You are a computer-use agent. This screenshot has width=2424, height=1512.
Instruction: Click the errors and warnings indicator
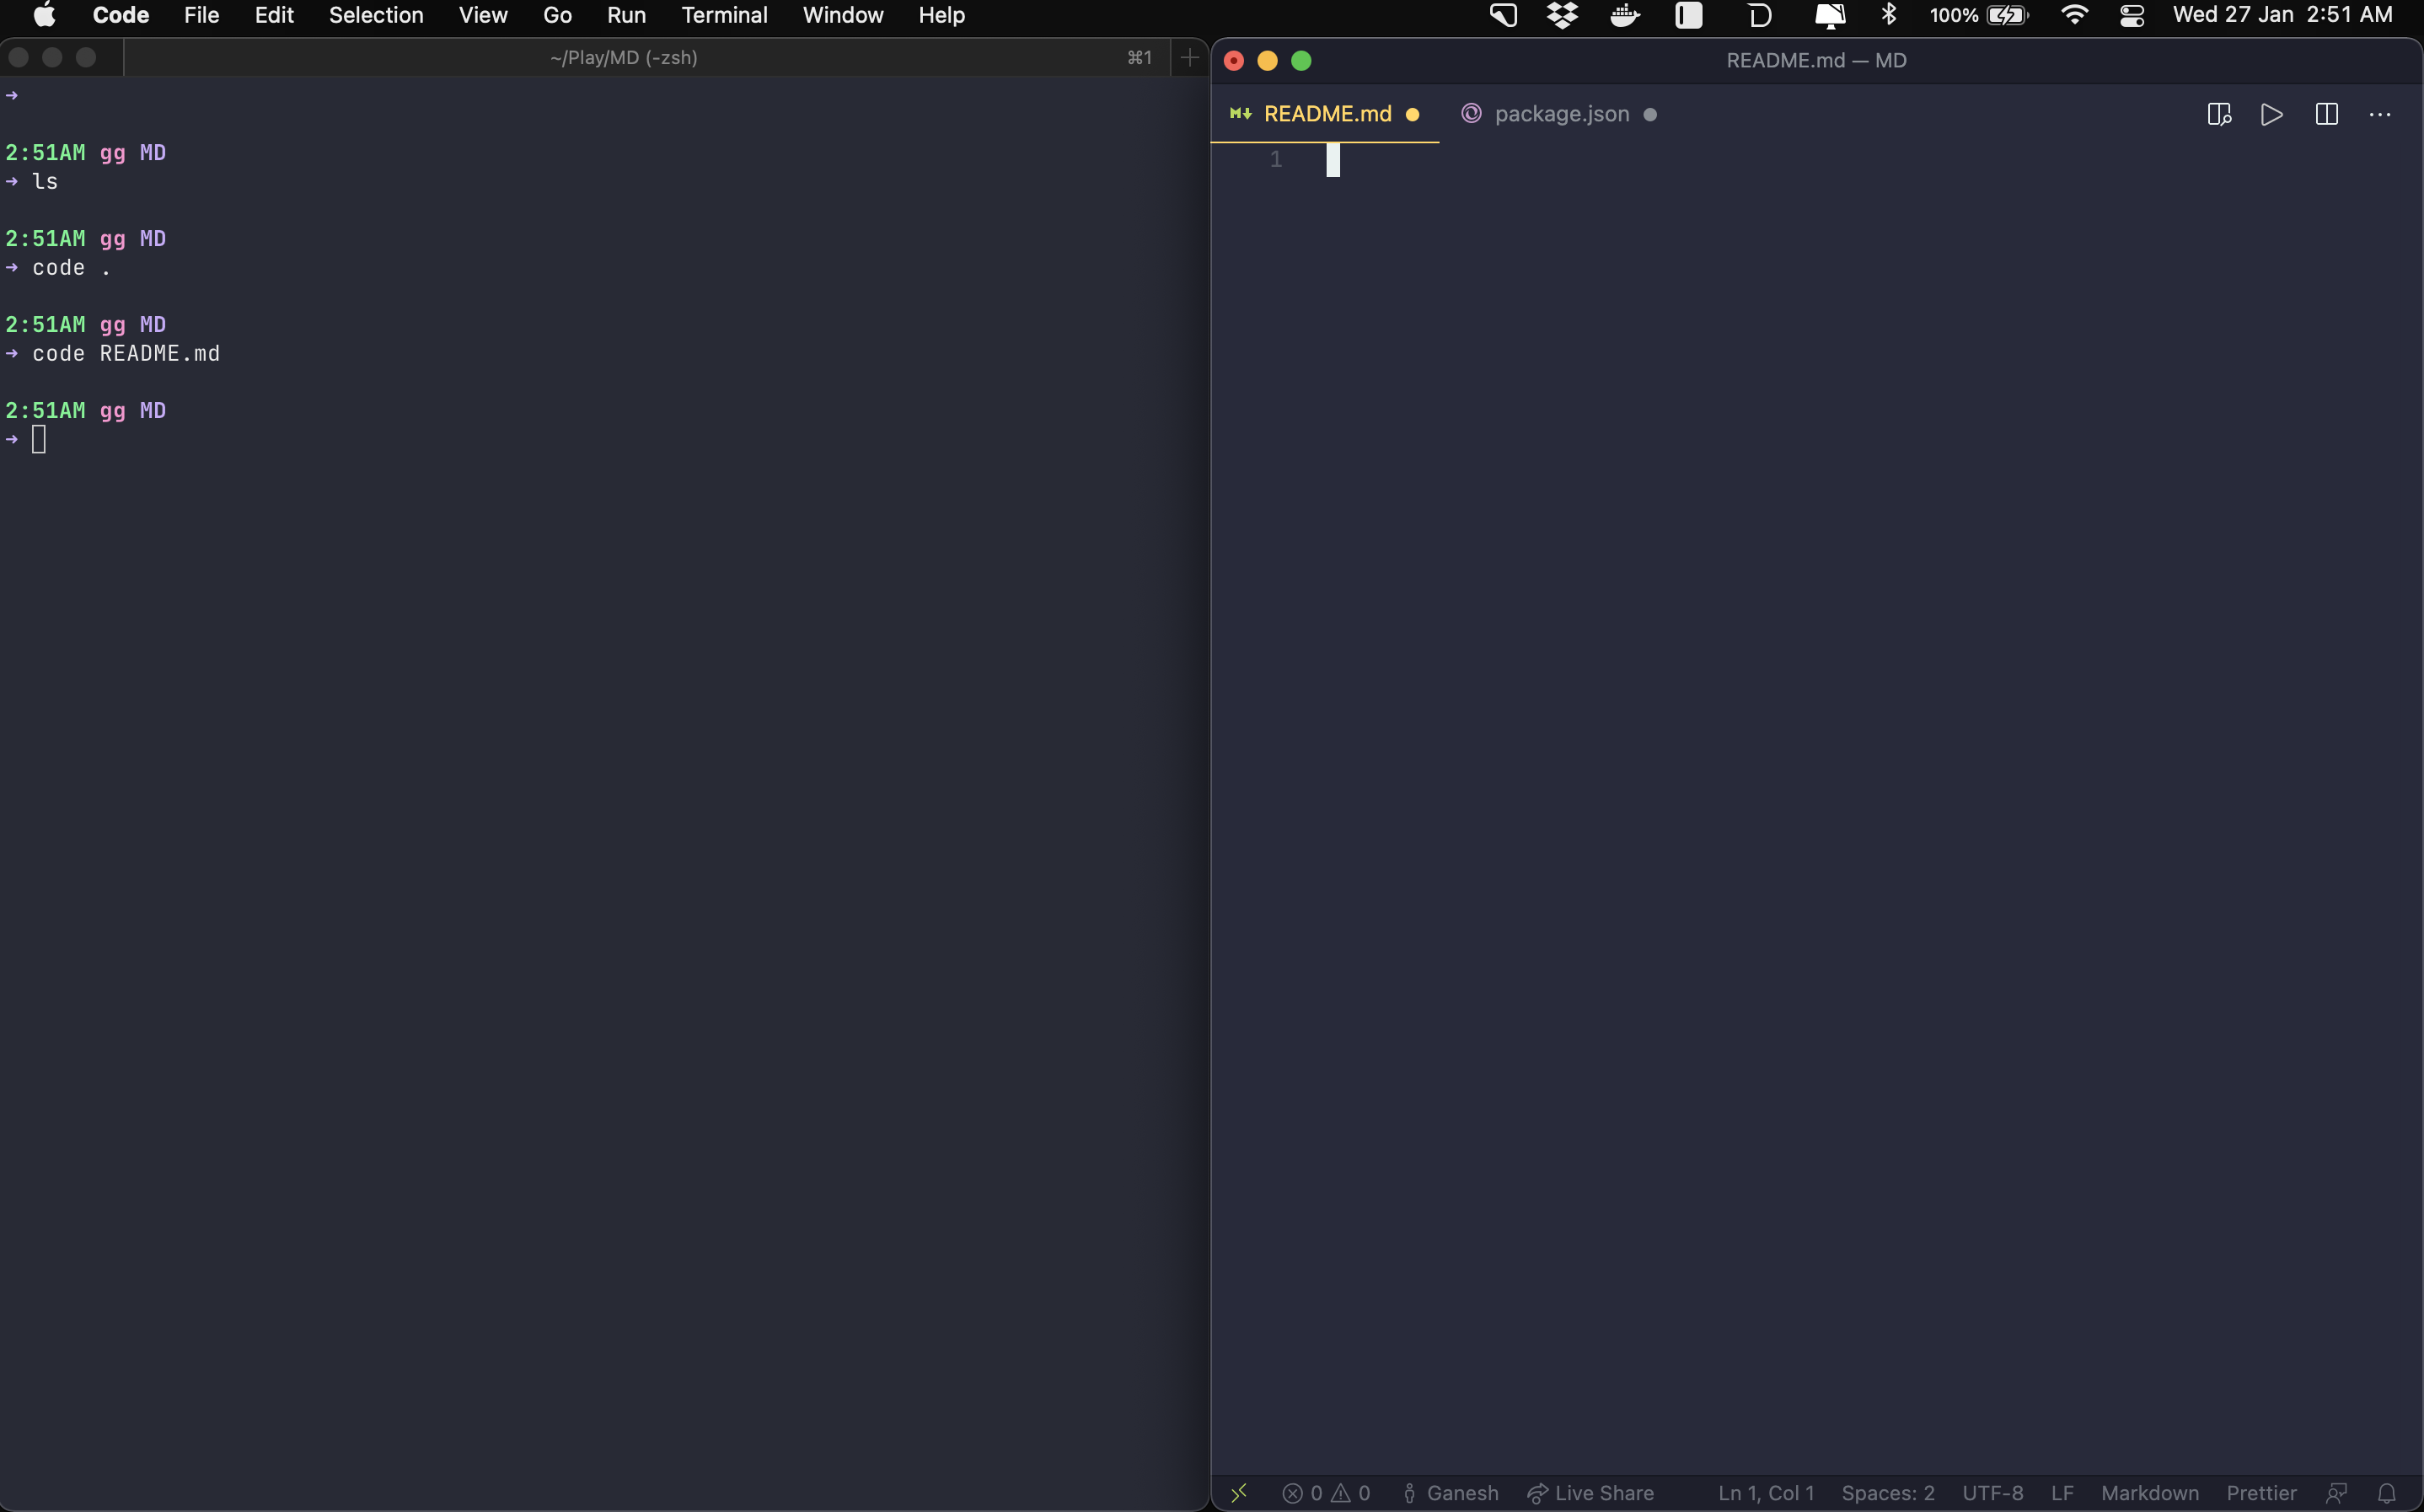click(x=1326, y=1493)
